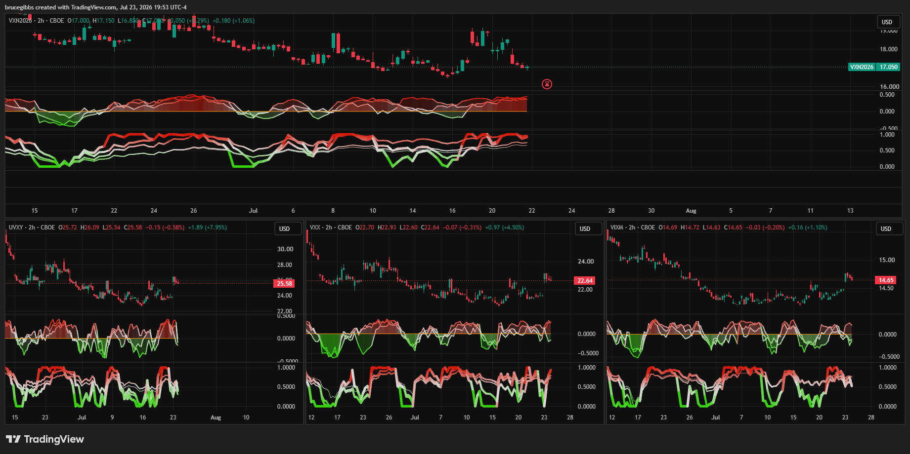This screenshot has width=910, height=454.
Task: Click the UVXY · 2h · CBOE chart title
Action: [32, 227]
